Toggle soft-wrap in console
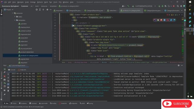Screen dimensions: 194x109 8,81
